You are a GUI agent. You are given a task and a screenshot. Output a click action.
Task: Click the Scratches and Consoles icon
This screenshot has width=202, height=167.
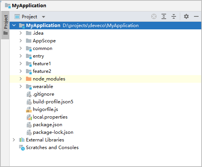coord(22,148)
